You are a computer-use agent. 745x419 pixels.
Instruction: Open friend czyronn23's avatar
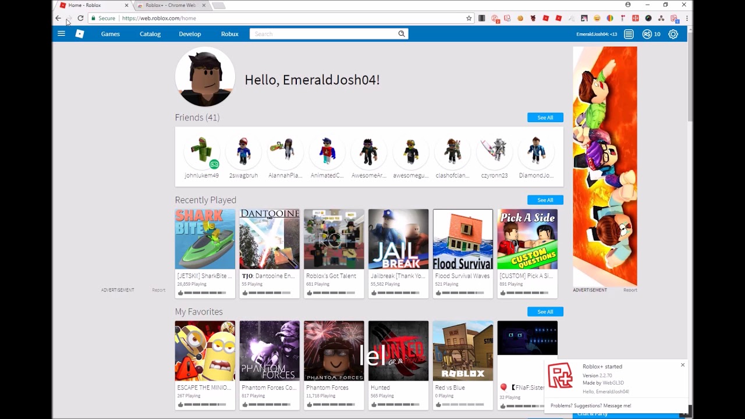point(494,151)
